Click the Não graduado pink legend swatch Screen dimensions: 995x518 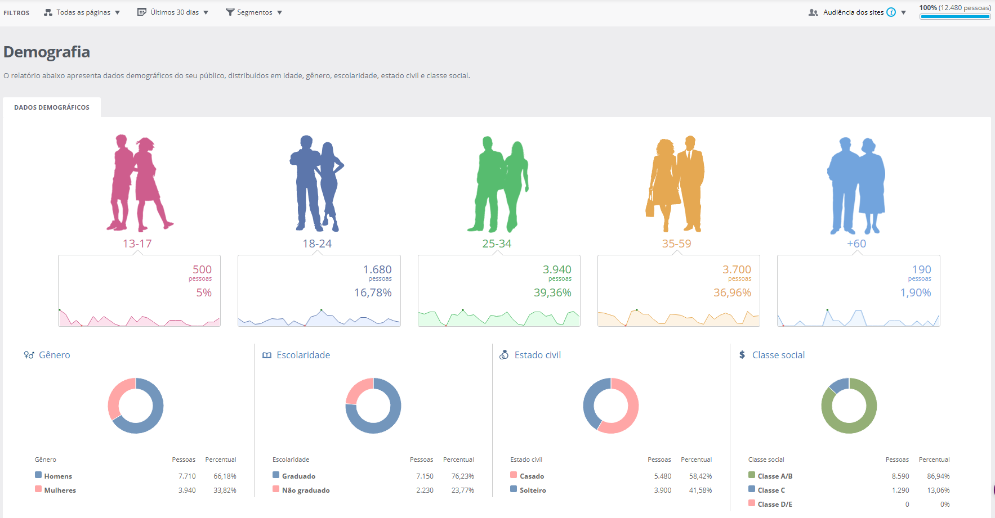tap(276, 489)
